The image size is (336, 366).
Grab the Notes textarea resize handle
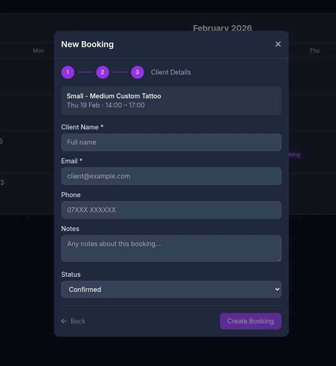pos(278,258)
